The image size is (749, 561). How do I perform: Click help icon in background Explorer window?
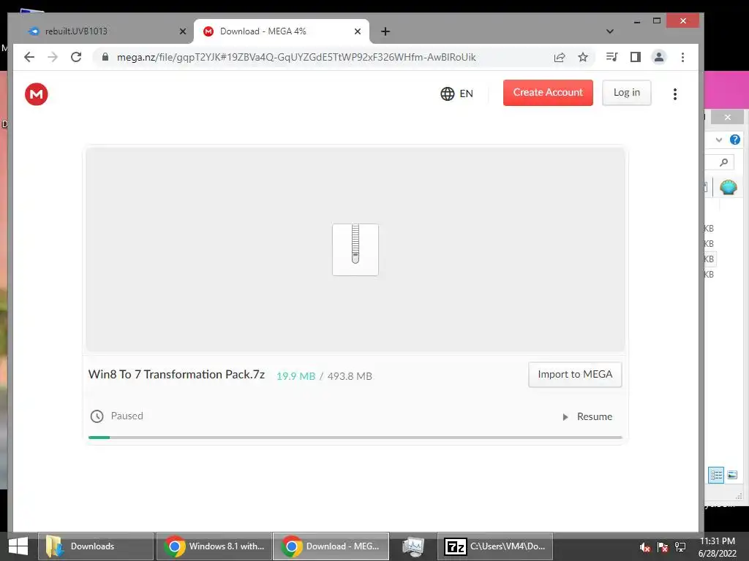(x=734, y=140)
